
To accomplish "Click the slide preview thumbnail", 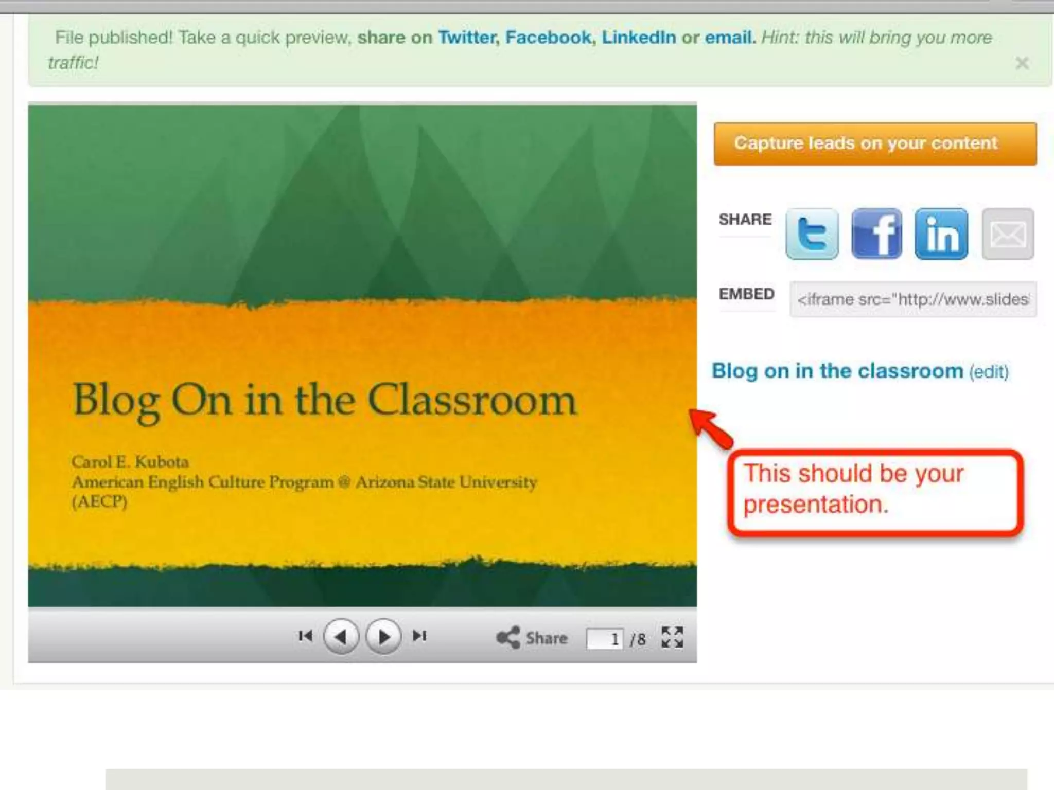I will pyautogui.click(x=362, y=355).
